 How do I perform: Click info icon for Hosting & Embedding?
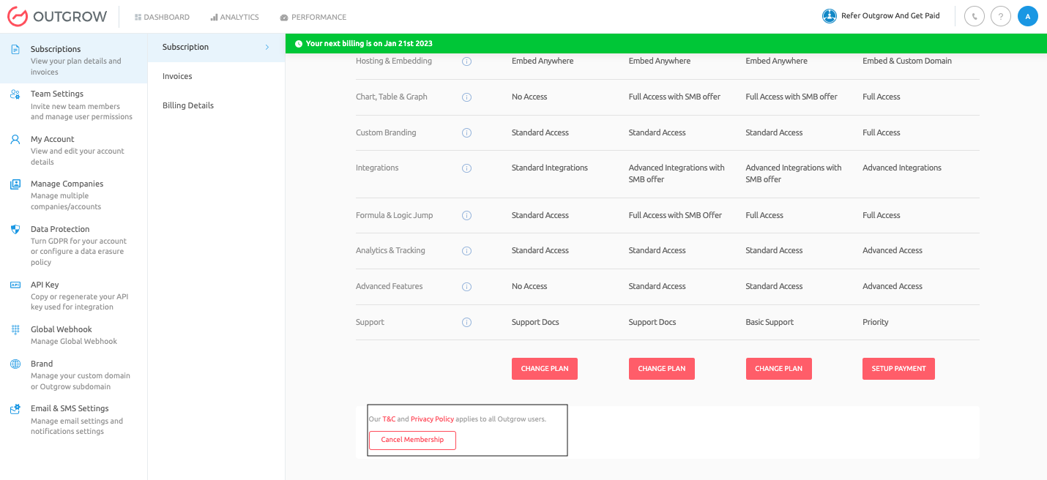coord(467,61)
